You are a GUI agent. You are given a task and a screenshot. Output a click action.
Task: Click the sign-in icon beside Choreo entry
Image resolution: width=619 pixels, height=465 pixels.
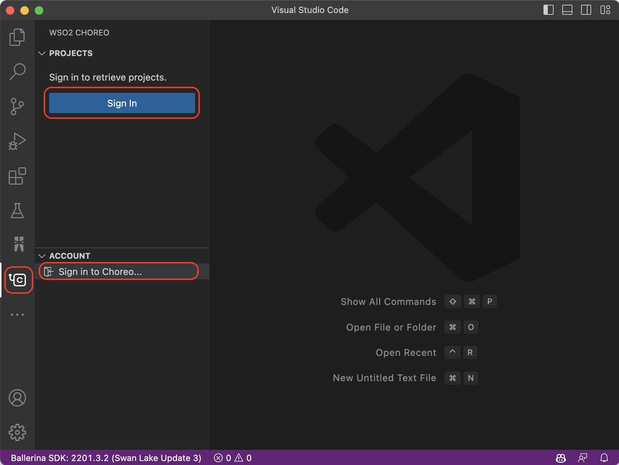coord(48,272)
